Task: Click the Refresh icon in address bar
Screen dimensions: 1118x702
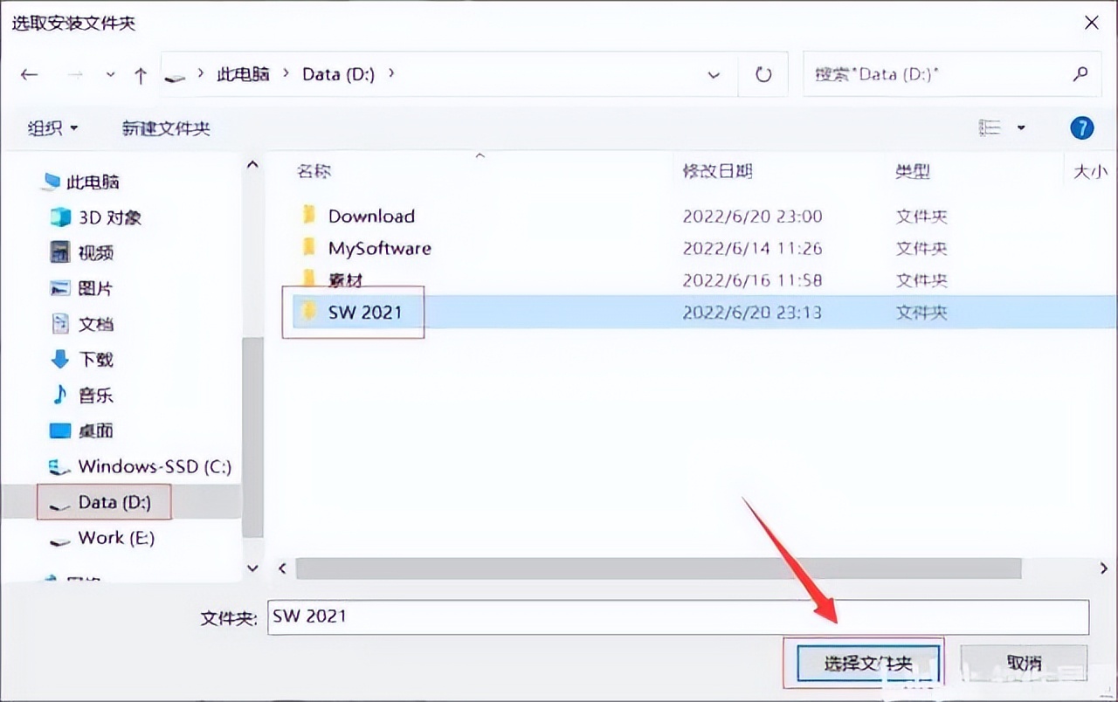Action: 763,74
